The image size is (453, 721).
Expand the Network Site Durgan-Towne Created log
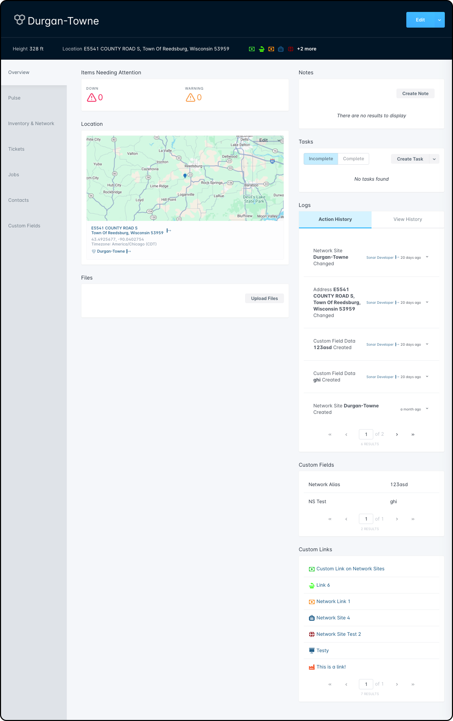[x=427, y=408]
